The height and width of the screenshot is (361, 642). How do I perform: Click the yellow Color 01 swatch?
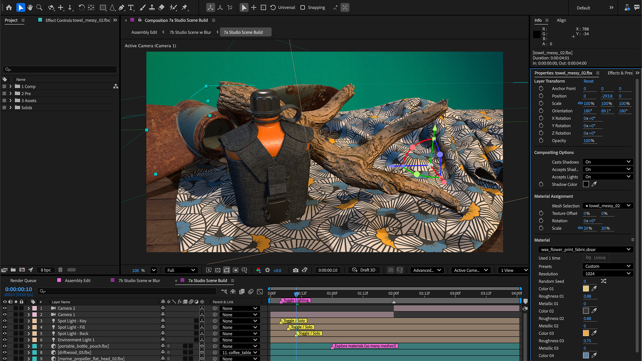pyautogui.click(x=586, y=288)
